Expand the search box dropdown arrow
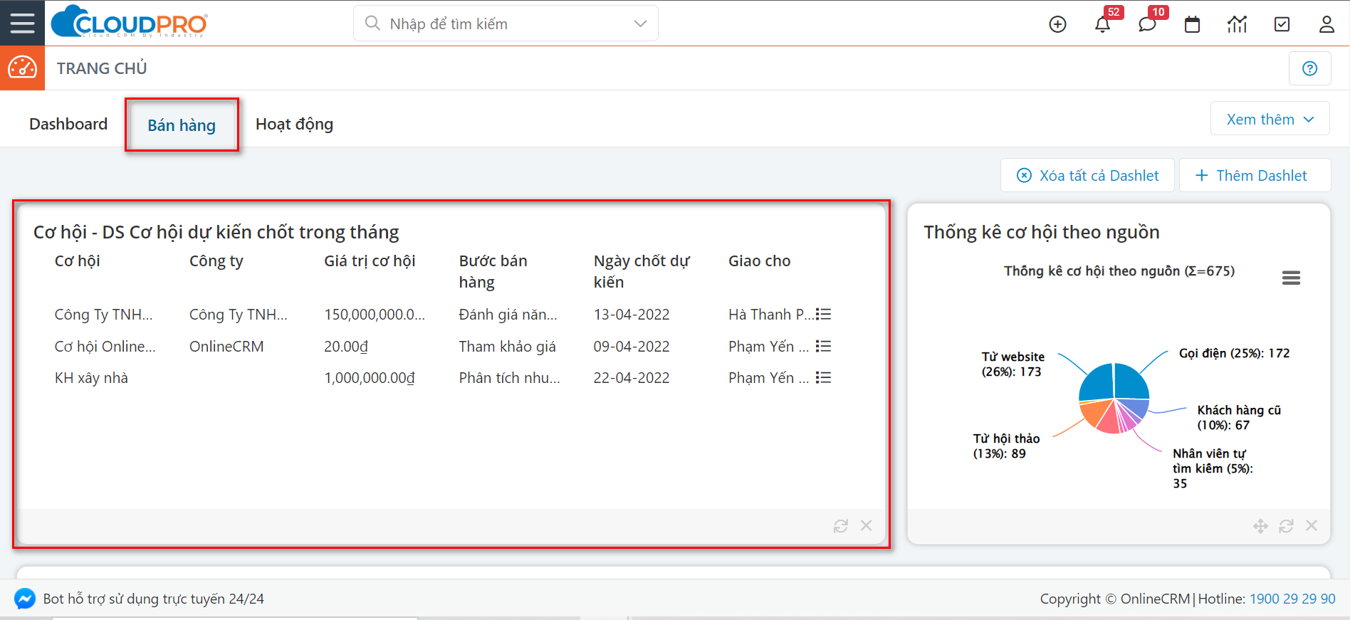Image resolution: width=1350 pixels, height=620 pixels. click(640, 23)
